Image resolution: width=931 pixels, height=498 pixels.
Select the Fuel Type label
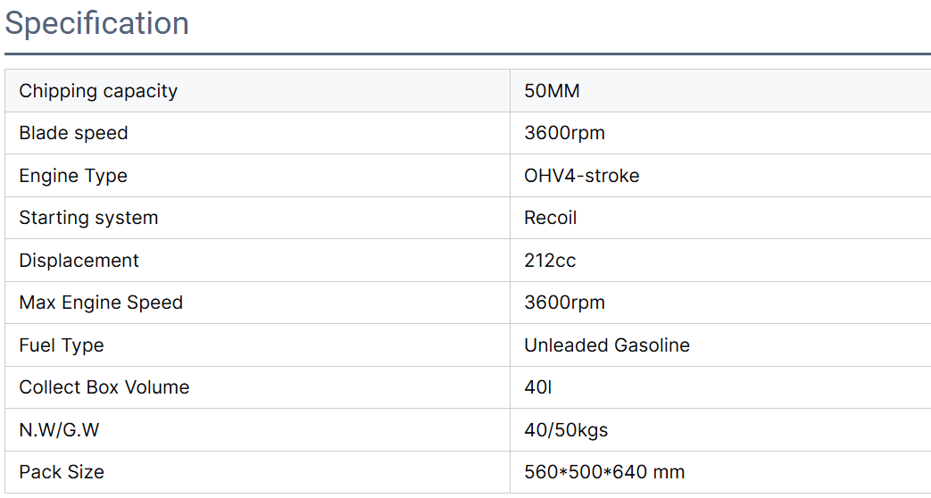pyautogui.click(x=62, y=345)
